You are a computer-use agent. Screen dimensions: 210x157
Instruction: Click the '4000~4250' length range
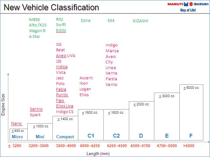(x=90, y=146)
